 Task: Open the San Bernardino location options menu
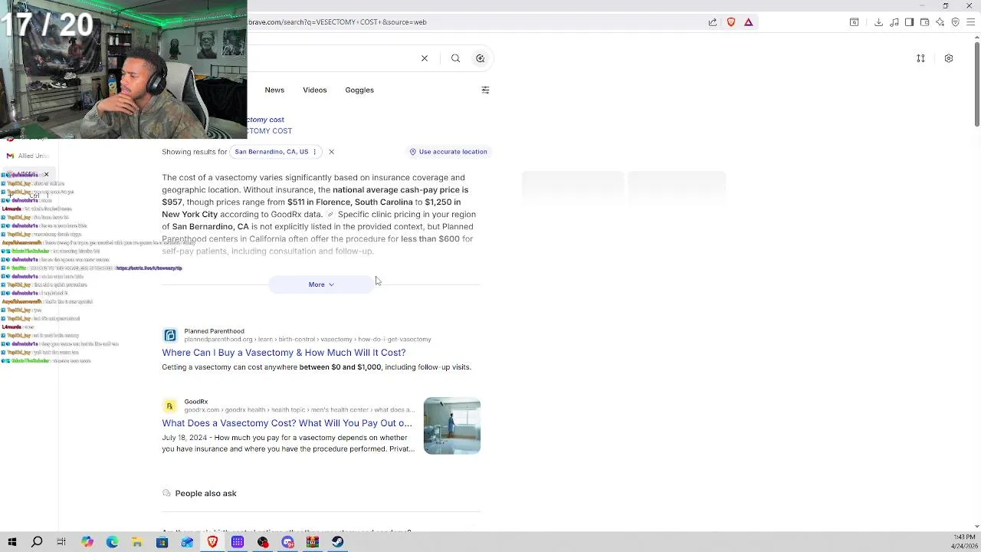click(314, 152)
